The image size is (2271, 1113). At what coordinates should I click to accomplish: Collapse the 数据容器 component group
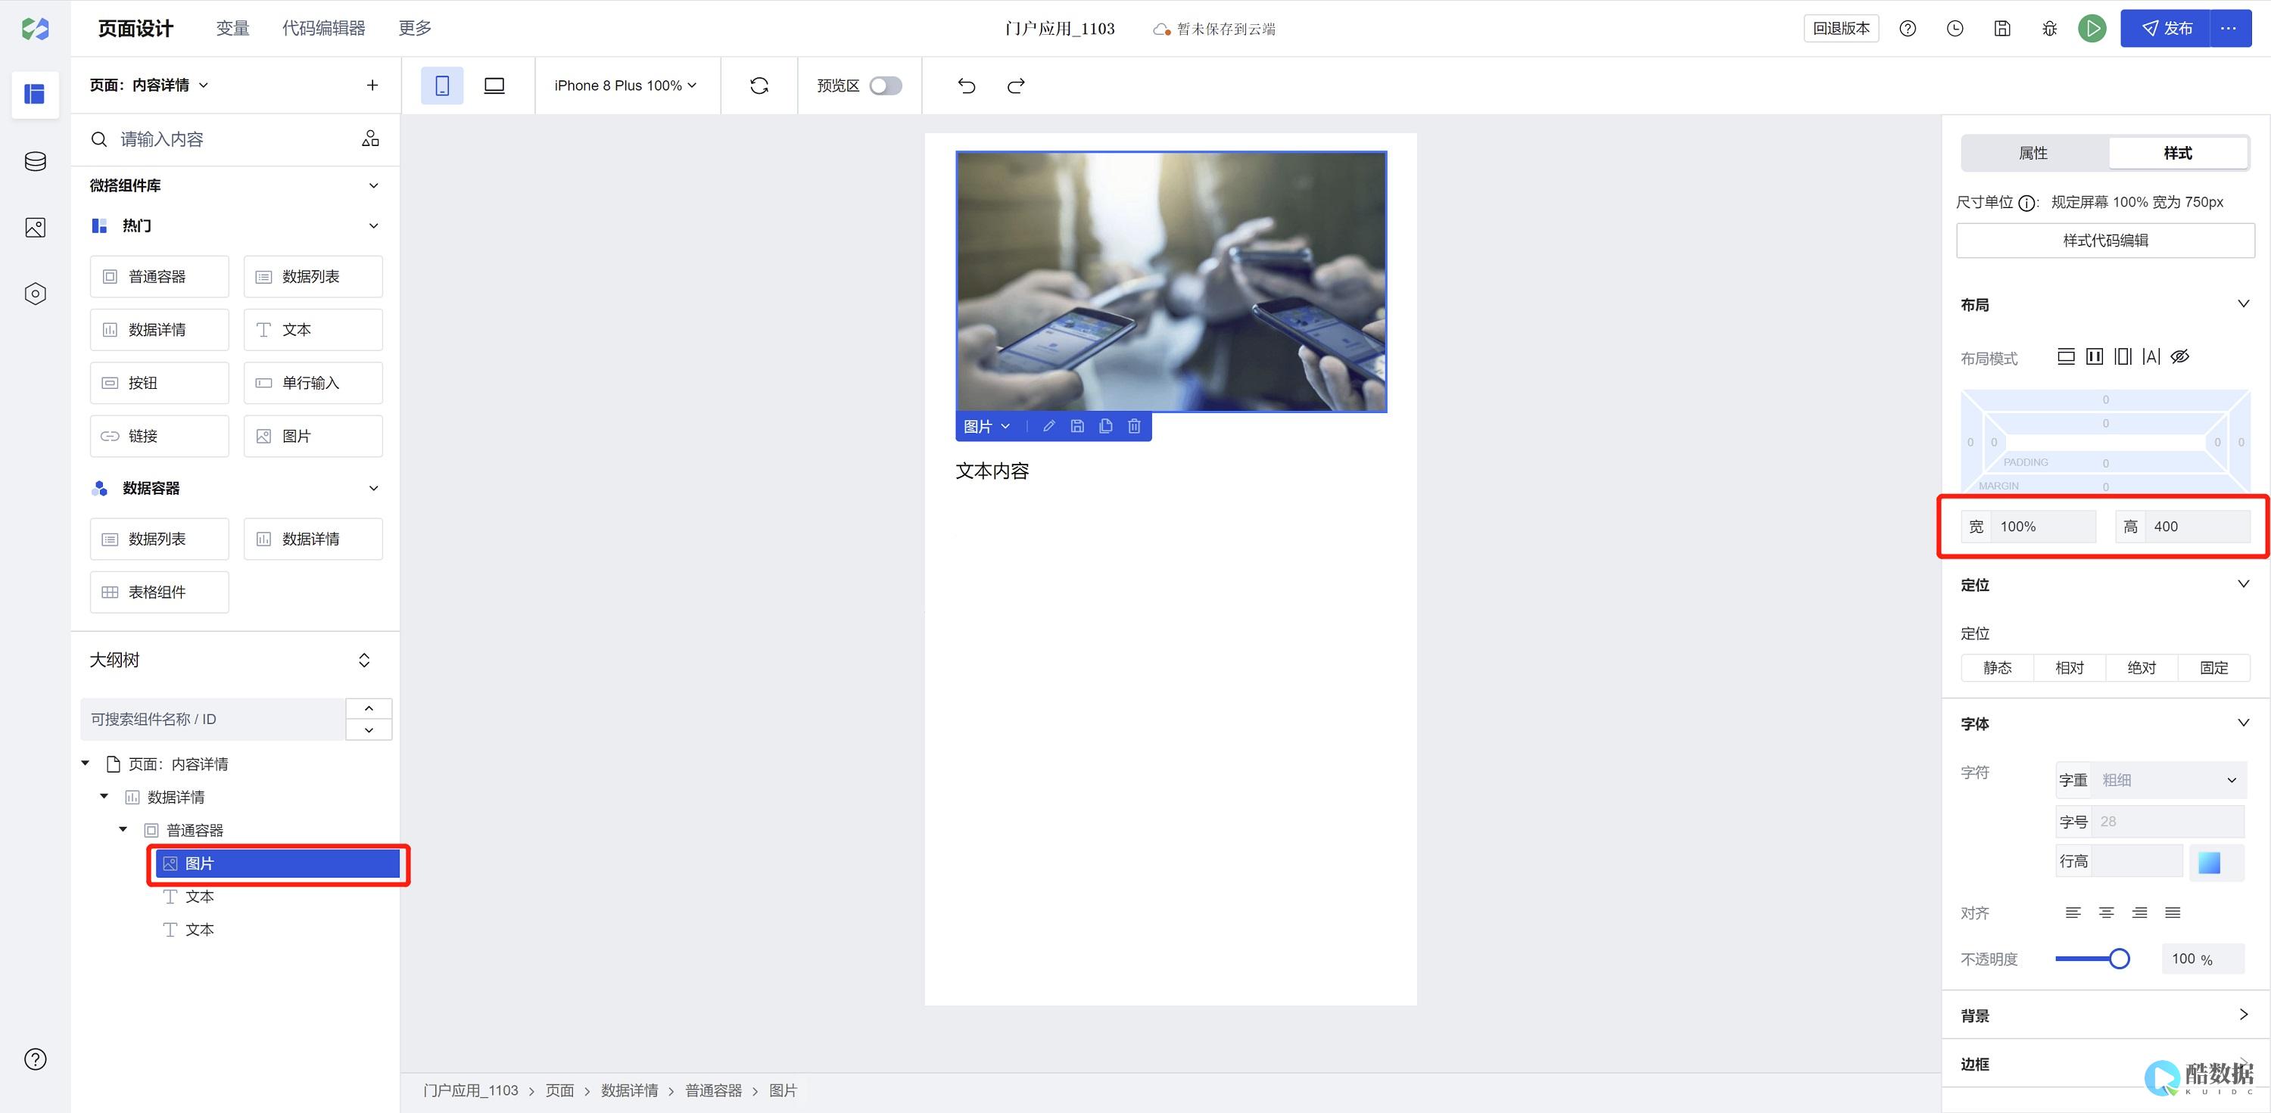pyautogui.click(x=374, y=488)
